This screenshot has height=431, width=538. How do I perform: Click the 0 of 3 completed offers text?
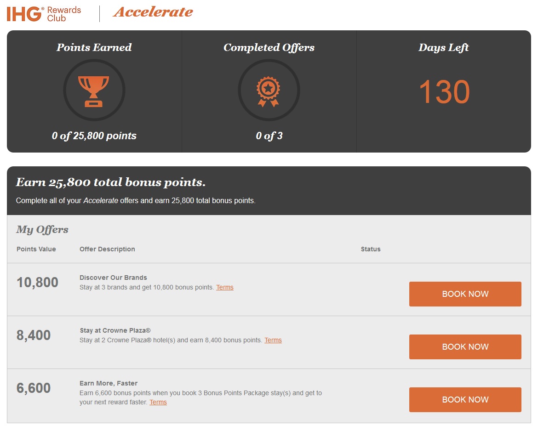(269, 136)
